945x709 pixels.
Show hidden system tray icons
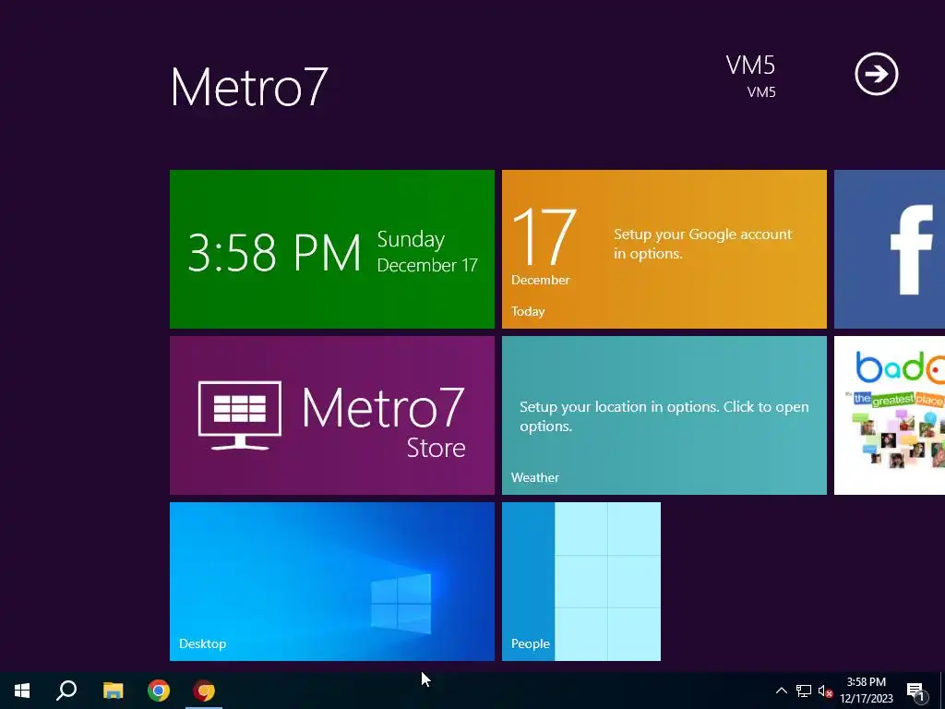coord(781,691)
